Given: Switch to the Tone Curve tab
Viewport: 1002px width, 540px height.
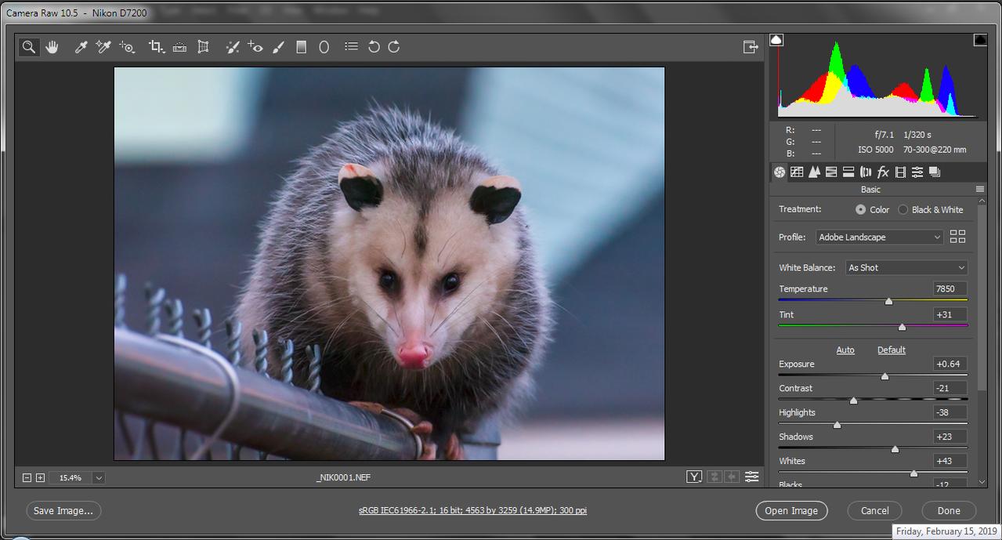Looking at the screenshot, I should 797,172.
